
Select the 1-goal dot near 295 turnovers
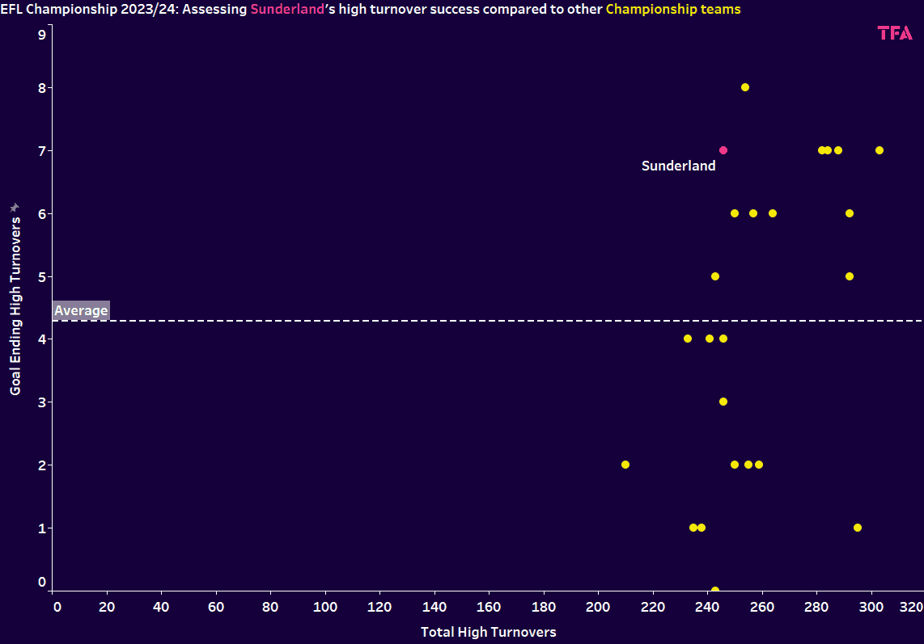click(x=858, y=528)
